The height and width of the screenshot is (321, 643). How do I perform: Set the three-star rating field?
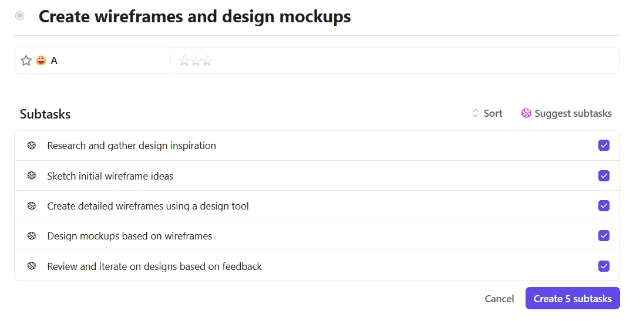[196, 60]
